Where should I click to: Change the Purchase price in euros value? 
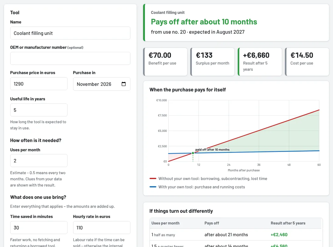pos(39,84)
